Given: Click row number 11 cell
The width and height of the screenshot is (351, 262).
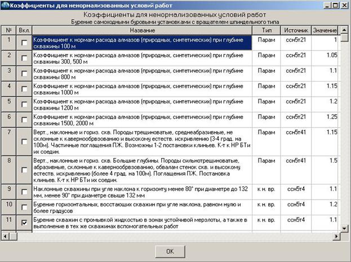Looking at the screenshot, I should pyautogui.click(x=8, y=223).
